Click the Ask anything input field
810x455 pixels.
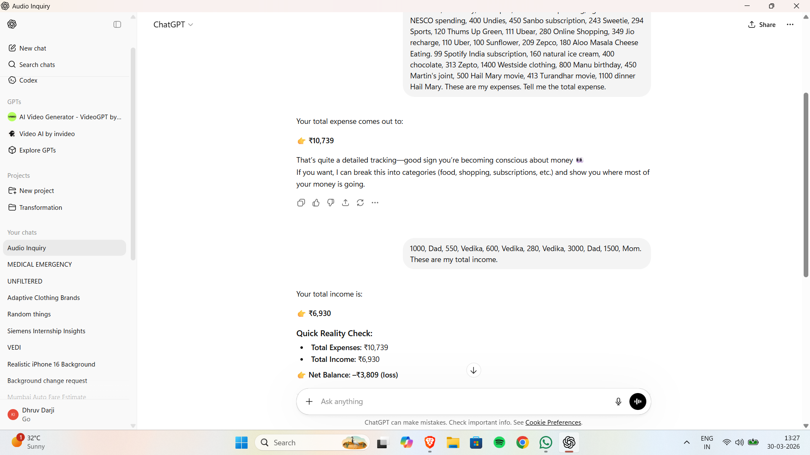click(464, 401)
